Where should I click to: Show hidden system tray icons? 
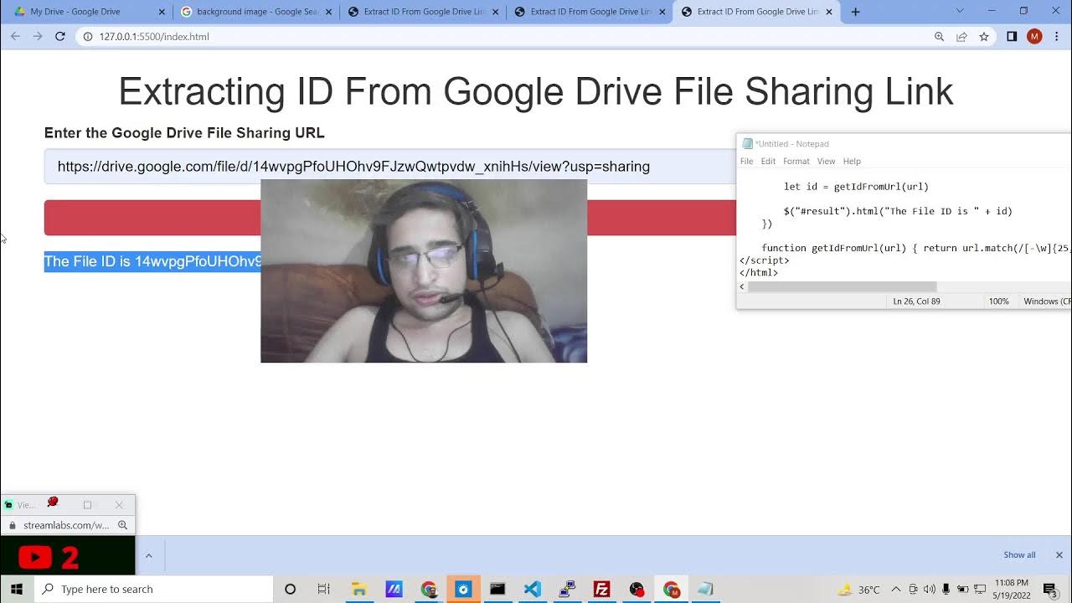tap(895, 590)
